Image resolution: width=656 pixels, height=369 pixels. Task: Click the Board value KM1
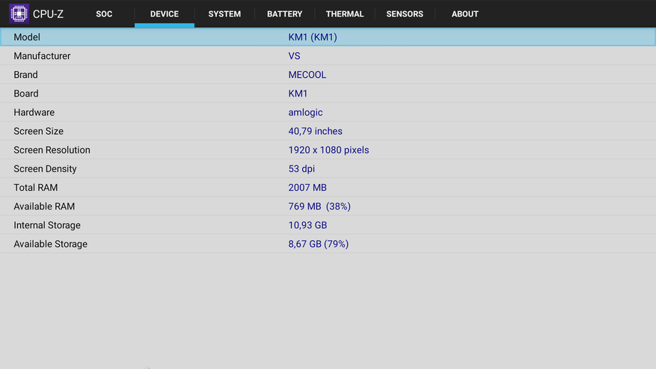point(298,94)
